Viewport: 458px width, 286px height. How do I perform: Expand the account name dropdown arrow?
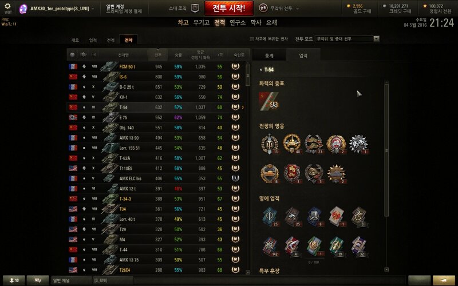tap(93, 9)
